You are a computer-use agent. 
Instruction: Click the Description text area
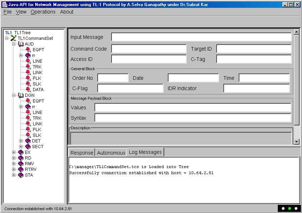click(181, 138)
